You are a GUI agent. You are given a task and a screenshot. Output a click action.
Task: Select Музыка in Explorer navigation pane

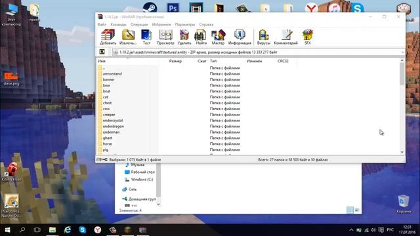(135, 165)
